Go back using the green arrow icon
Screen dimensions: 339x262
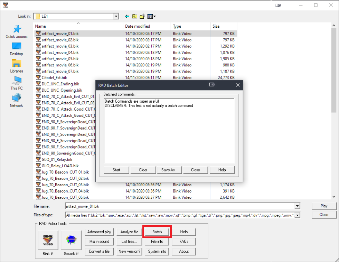(x=127, y=17)
